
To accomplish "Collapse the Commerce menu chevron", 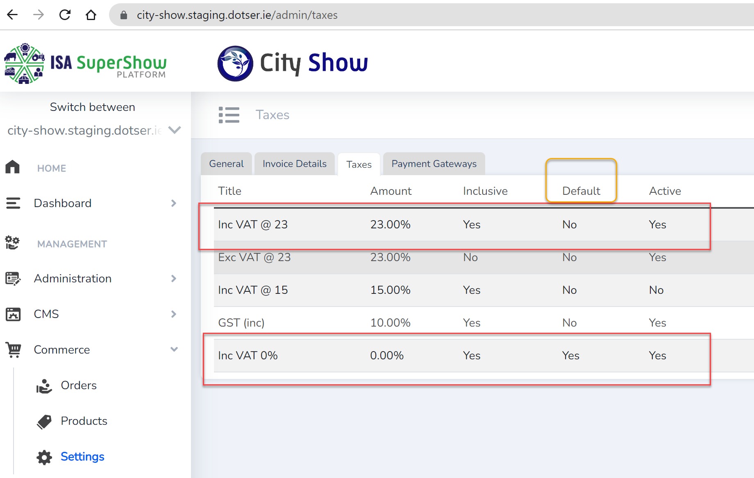I will [174, 349].
